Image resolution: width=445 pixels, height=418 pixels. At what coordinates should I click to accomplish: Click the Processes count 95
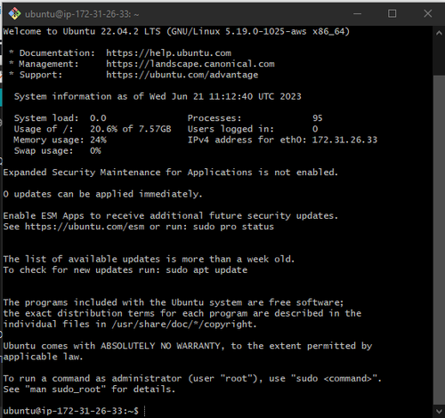coord(317,118)
